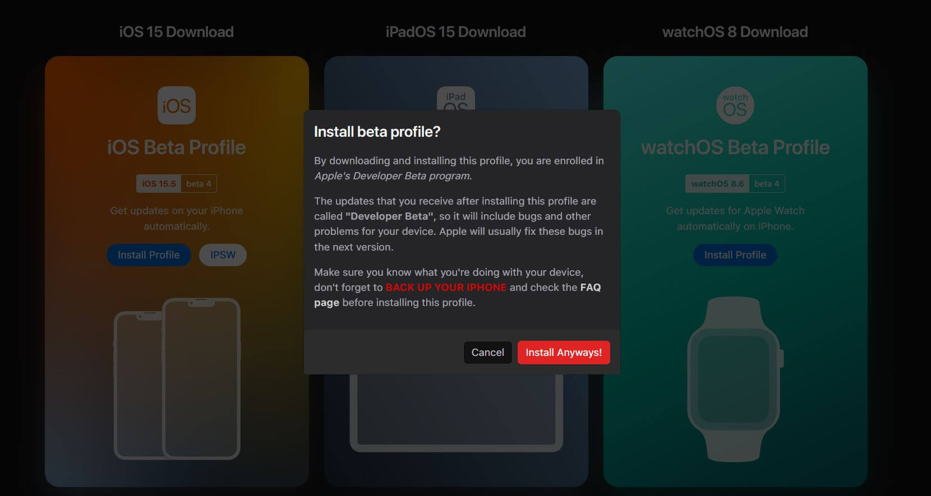Click the Install beta profile? dialog title
931x496 pixels.
coord(377,132)
